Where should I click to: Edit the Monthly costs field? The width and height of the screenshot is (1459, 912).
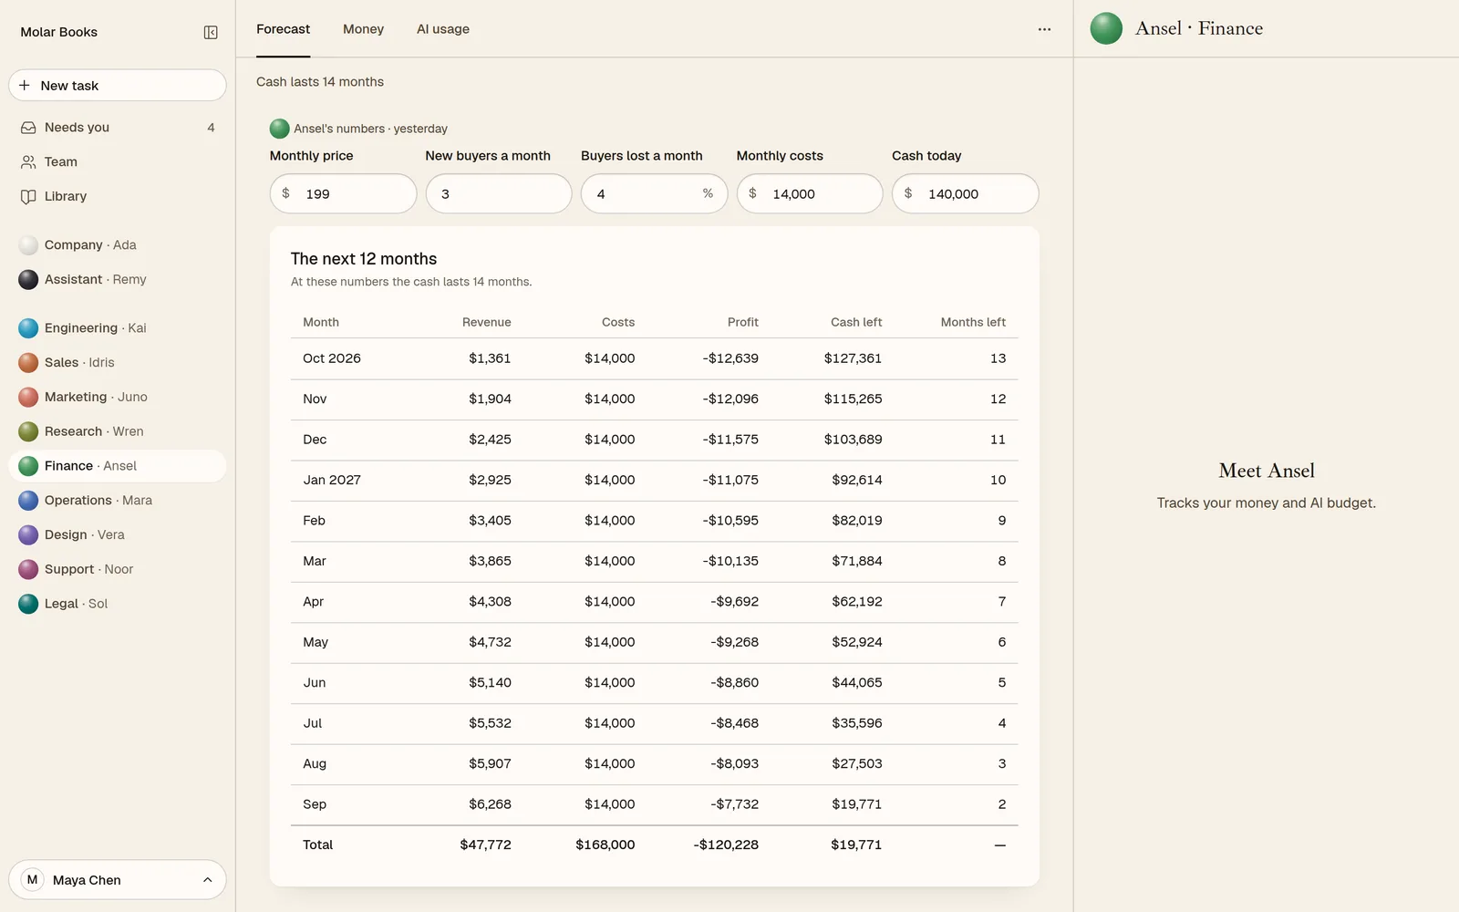pyautogui.click(x=810, y=193)
